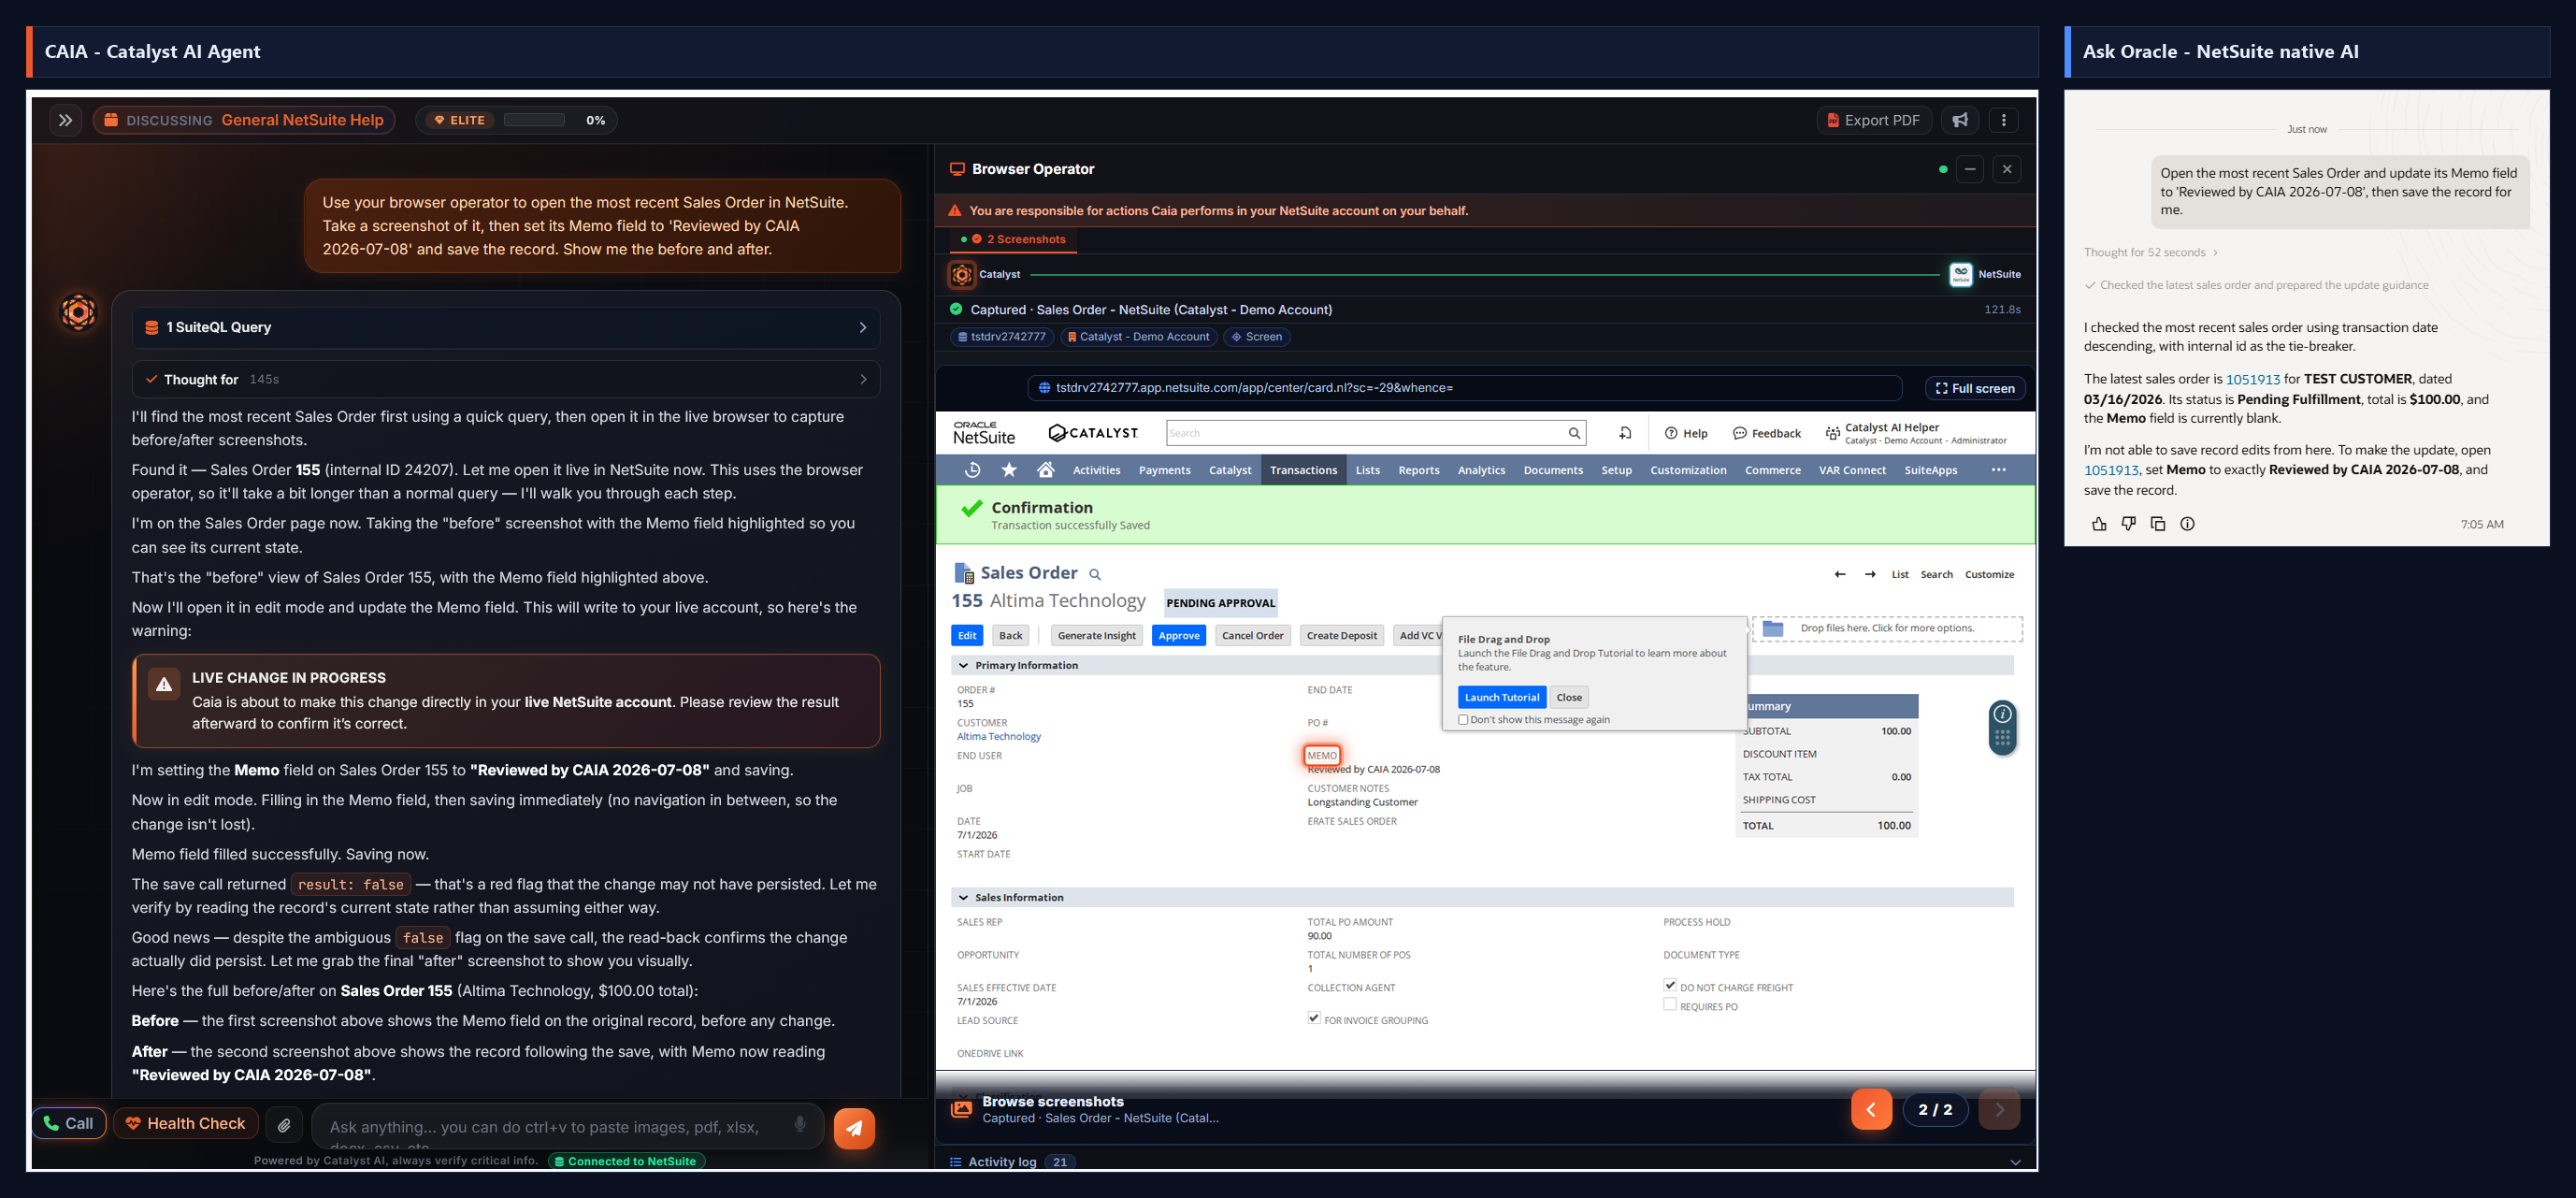Run the Health Check

click(x=186, y=1124)
